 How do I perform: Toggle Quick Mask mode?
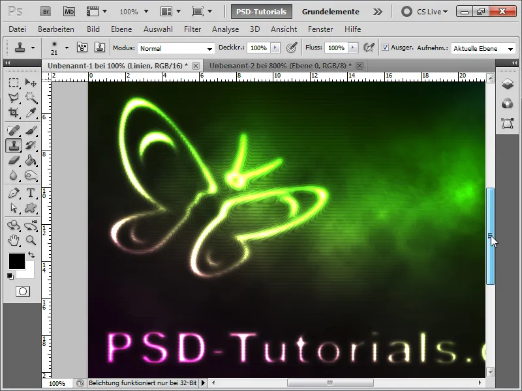(23, 291)
